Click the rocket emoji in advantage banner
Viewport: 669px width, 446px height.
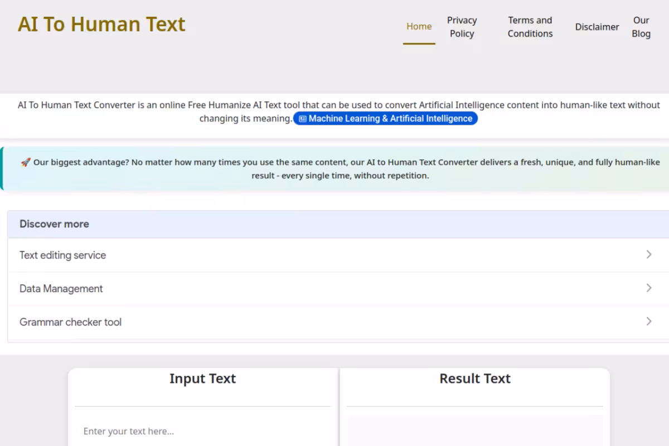[x=26, y=162]
